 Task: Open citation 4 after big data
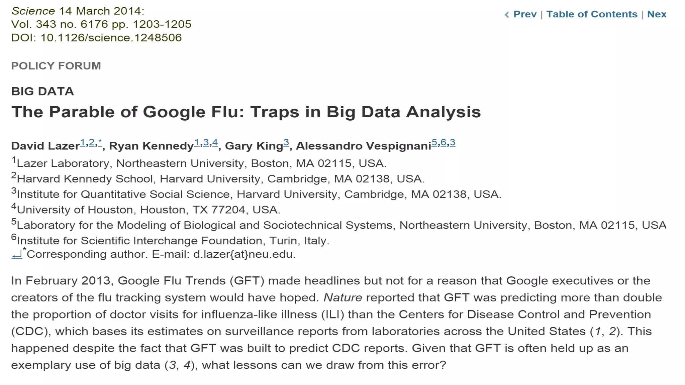pyautogui.click(x=187, y=365)
